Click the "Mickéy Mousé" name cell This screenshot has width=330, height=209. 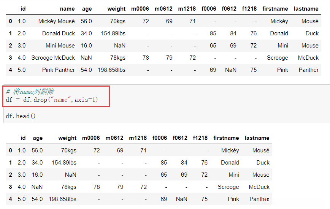point(57,21)
